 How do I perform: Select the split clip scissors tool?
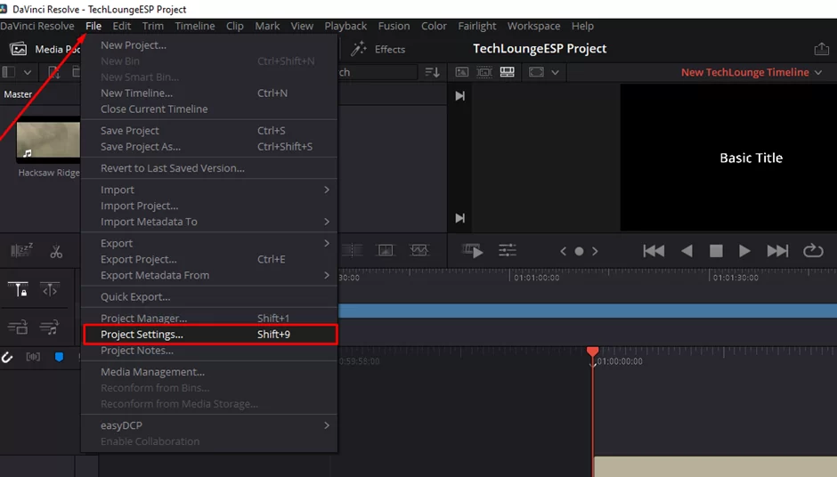tap(56, 251)
